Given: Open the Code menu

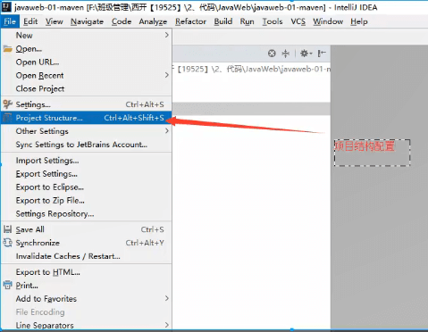Looking at the screenshot, I should (x=122, y=21).
